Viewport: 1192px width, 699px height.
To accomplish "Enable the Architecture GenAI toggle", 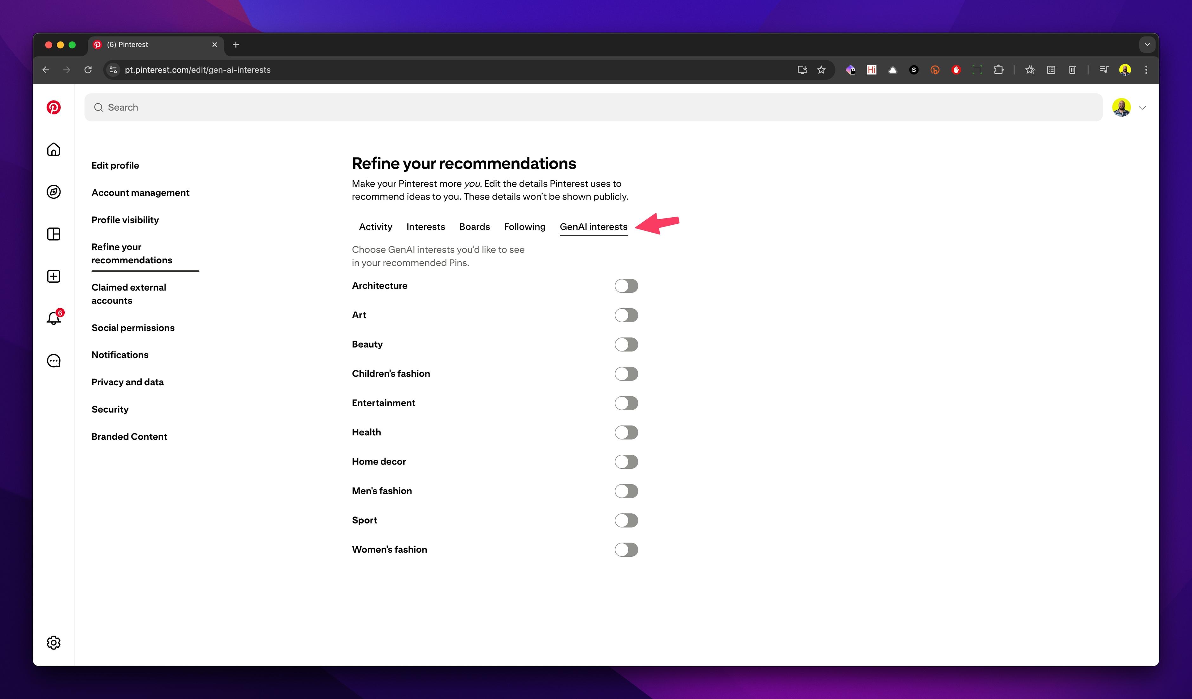I will point(626,286).
